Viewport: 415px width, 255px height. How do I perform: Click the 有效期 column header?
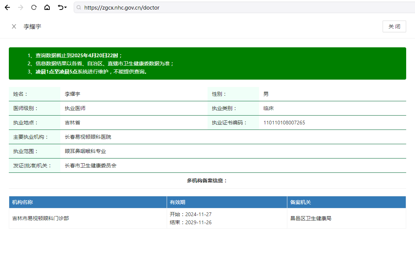[x=227, y=202]
